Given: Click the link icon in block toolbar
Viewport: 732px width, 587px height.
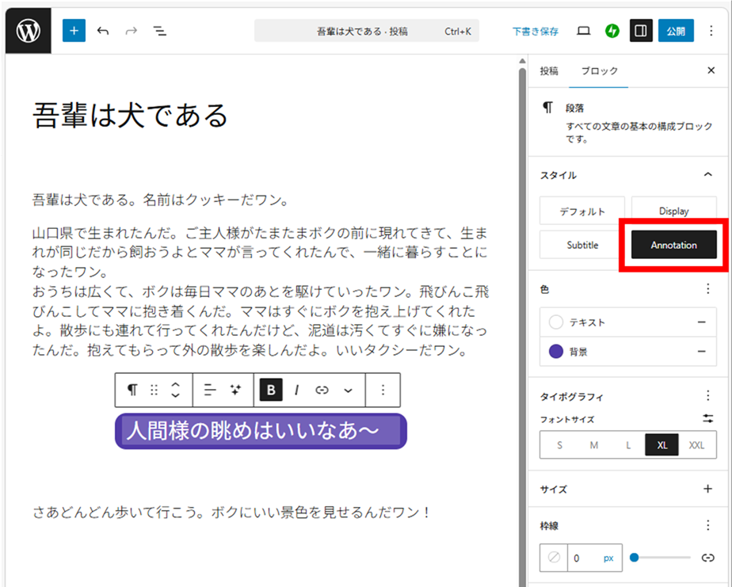Looking at the screenshot, I should 322,390.
